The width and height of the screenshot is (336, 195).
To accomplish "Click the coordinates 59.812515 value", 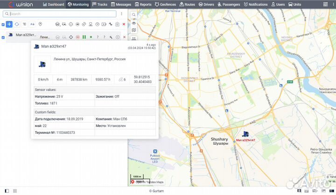I will (x=142, y=77).
